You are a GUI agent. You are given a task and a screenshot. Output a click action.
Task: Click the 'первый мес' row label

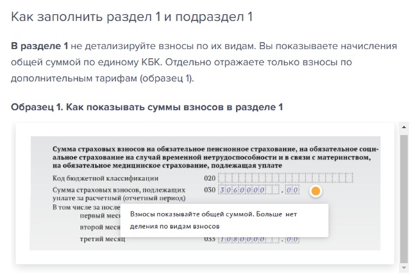point(101,215)
